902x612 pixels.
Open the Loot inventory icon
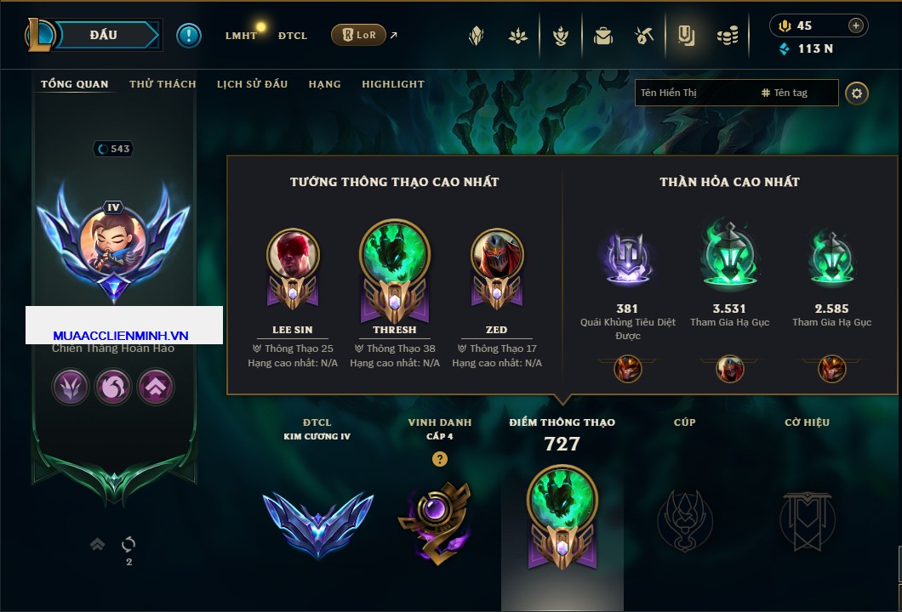click(602, 37)
